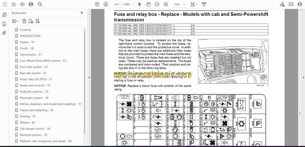Delete the selected bookmark with trash icon

tap(24, 21)
